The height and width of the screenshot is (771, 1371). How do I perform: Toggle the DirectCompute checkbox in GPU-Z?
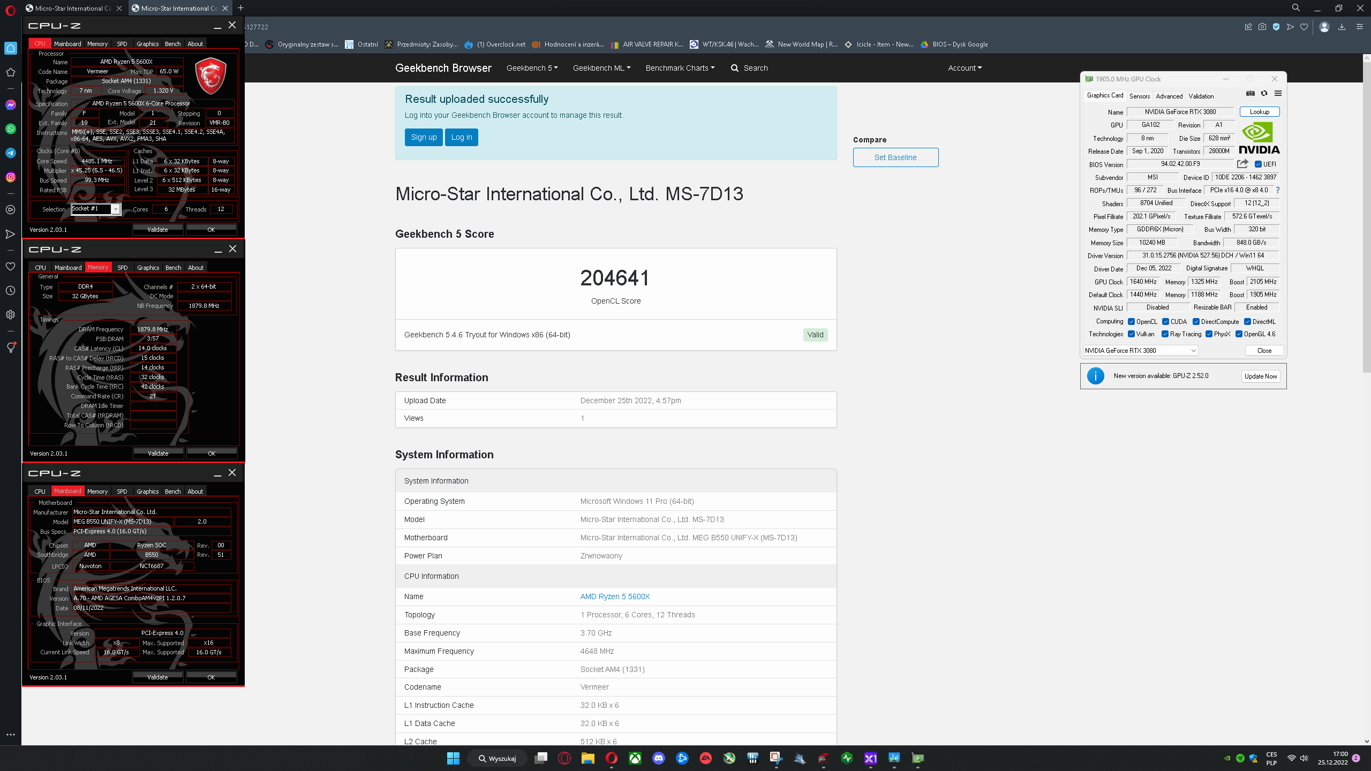coord(1196,322)
